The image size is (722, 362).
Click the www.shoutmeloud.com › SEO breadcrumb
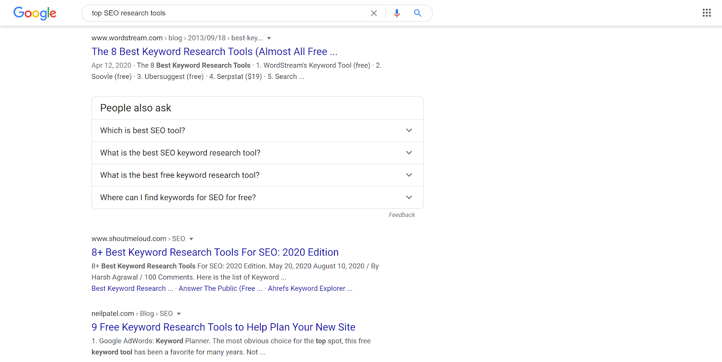click(138, 238)
